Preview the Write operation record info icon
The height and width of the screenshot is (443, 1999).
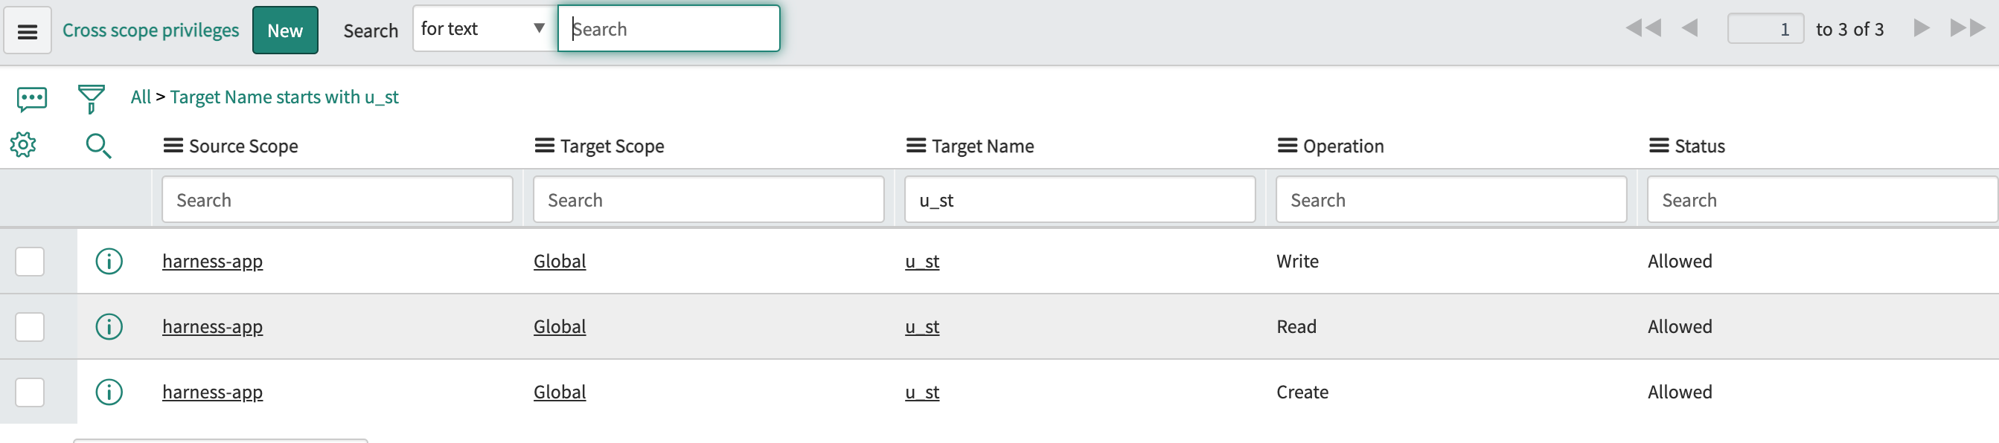pos(109,262)
